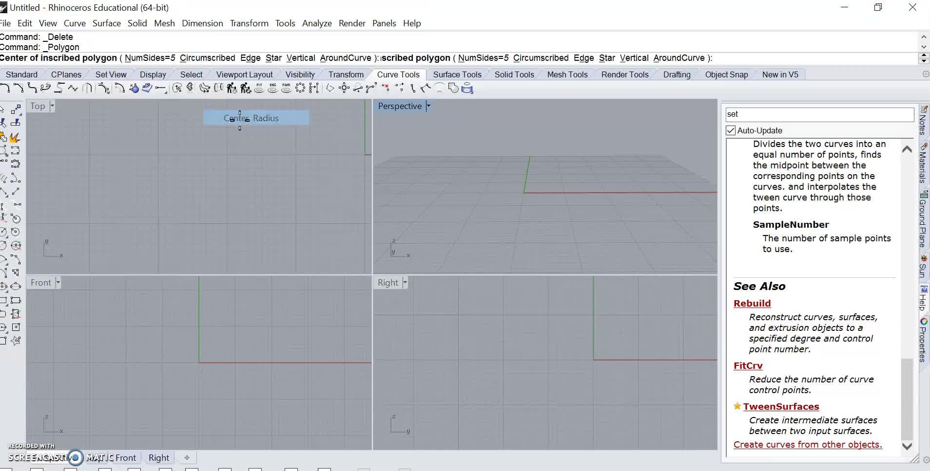Open the Notes panel tab
The image size is (930, 471).
[x=923, y=120]
